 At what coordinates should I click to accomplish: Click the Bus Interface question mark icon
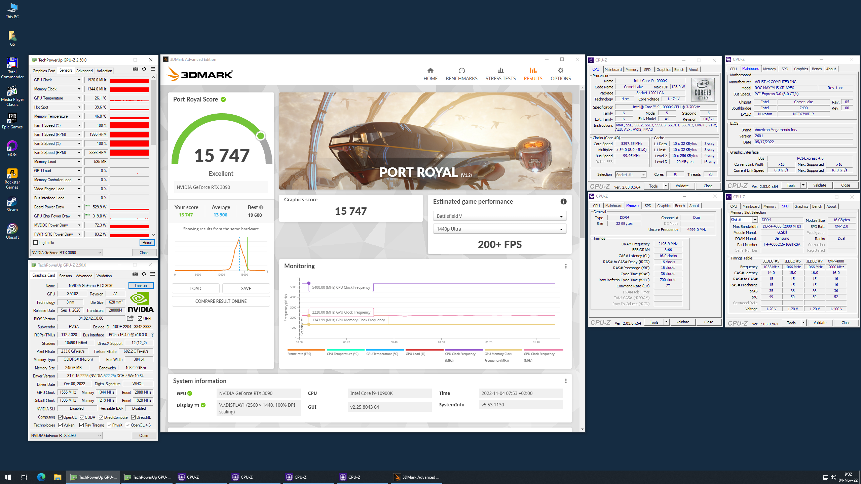point(152,335)
